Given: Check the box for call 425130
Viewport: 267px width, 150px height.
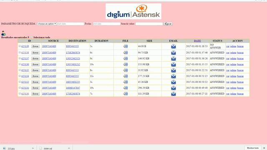Looking at the screenshot, I should point(20,93).
